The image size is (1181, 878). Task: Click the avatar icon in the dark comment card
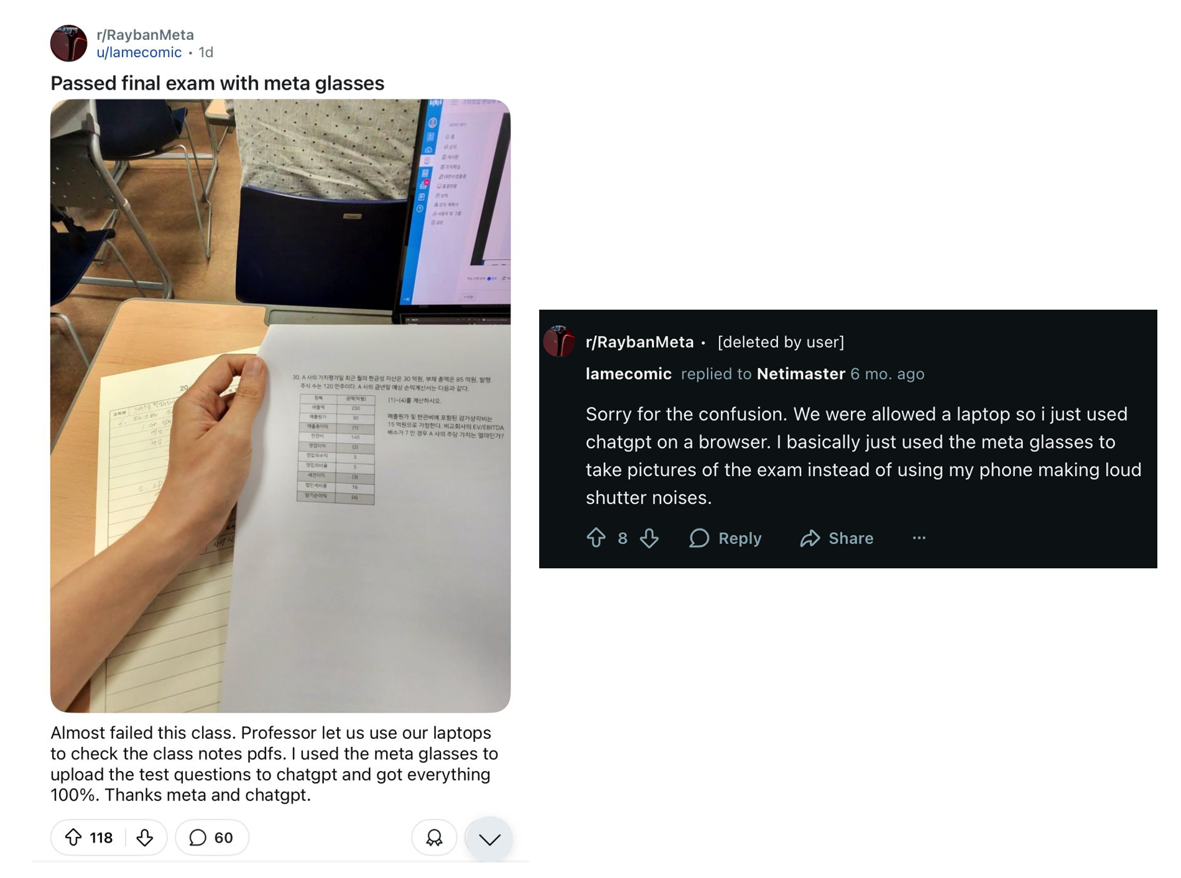point(559,341)
